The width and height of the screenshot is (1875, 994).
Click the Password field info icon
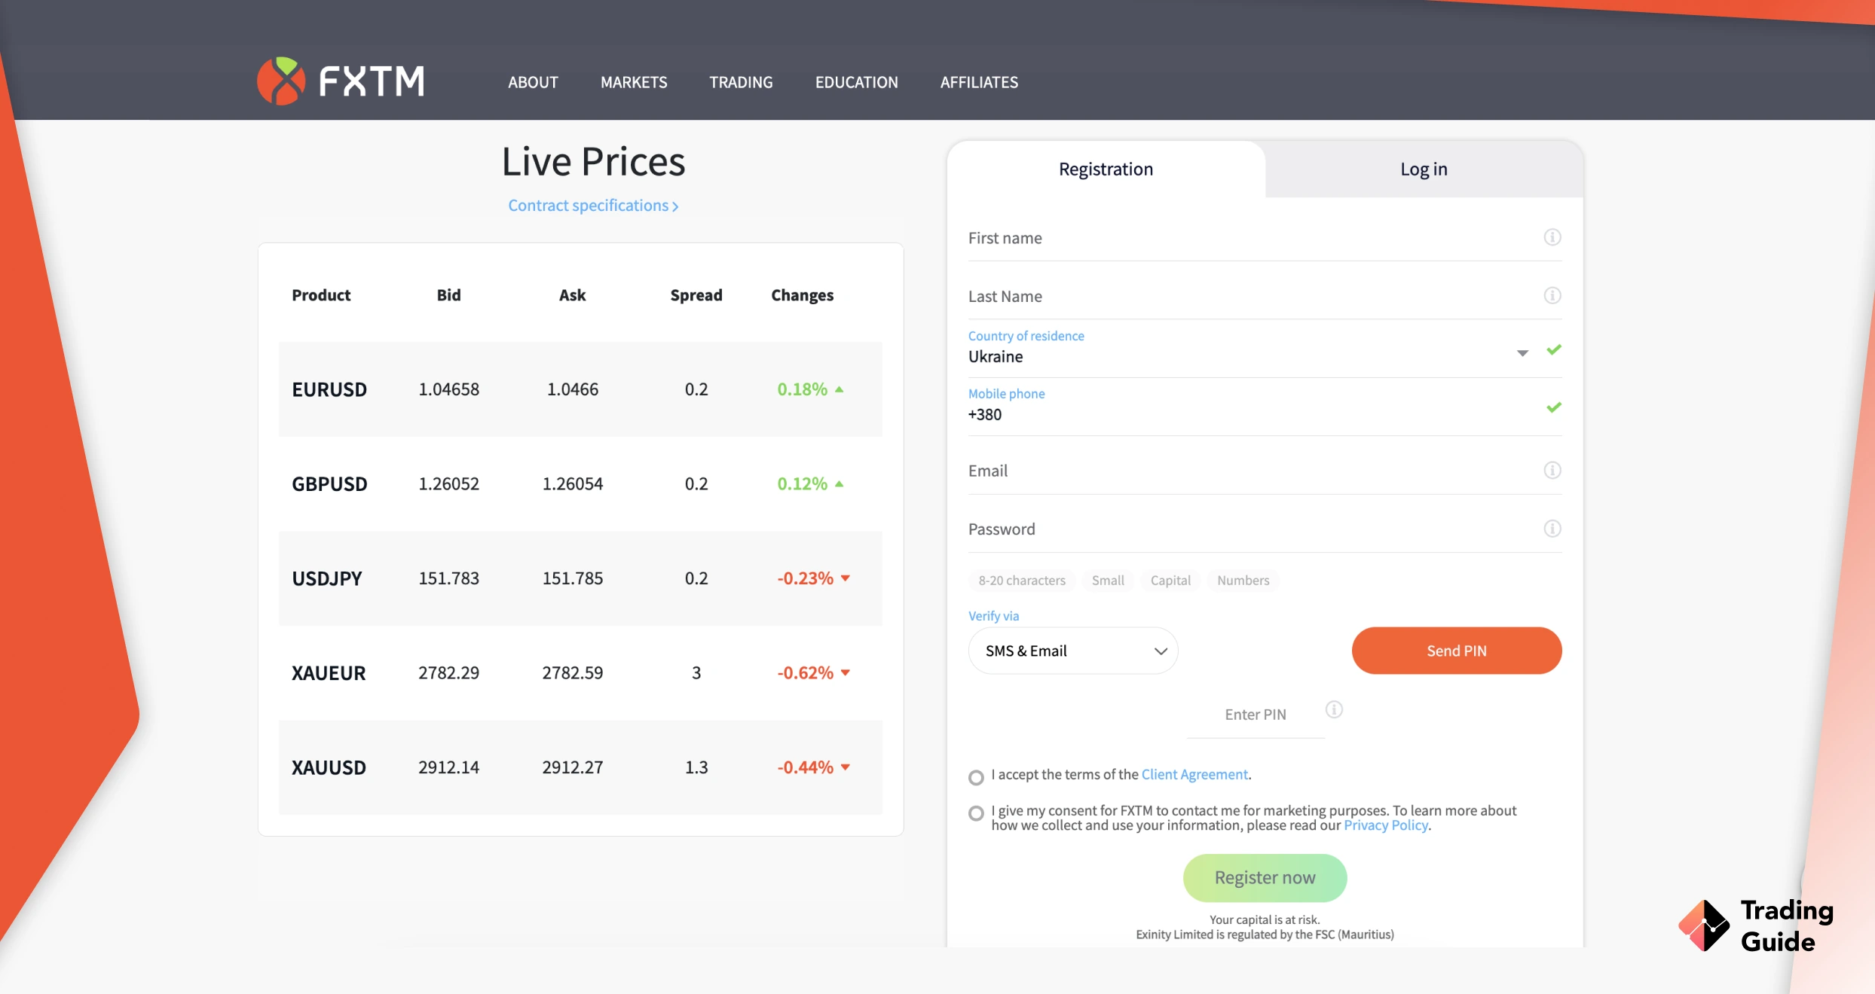pyautogui.click(x=1552, y=528)
